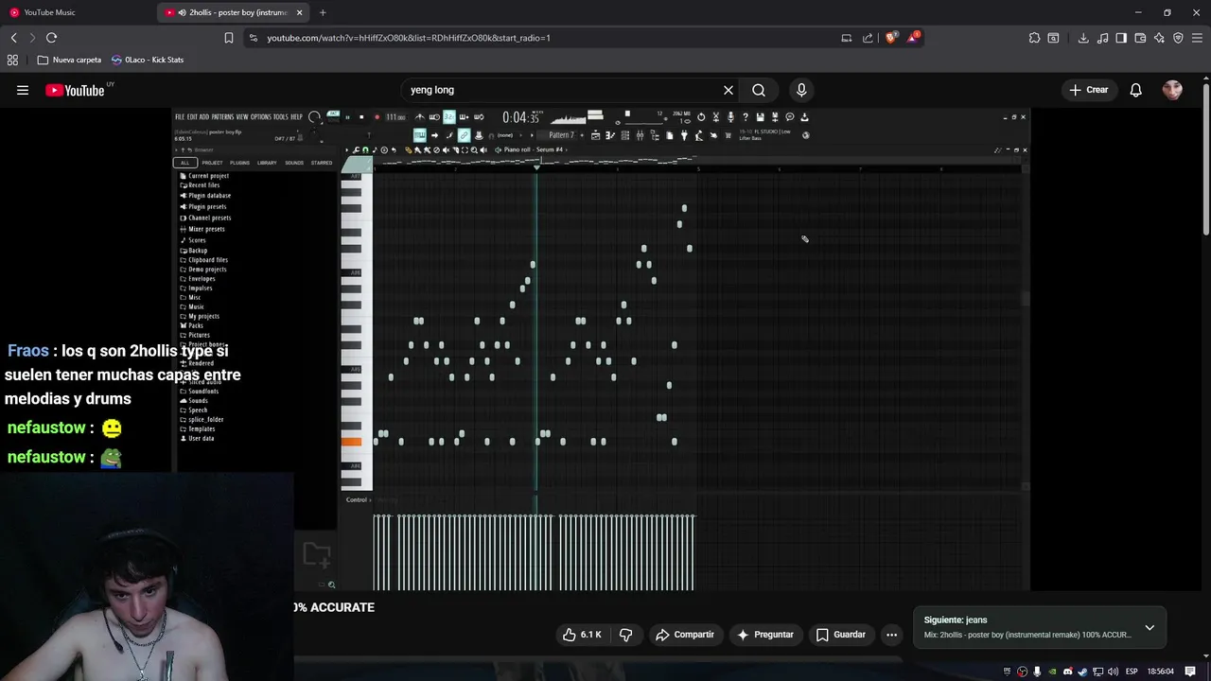Open the piano roll wrench tools menu
Viewport: 1211px width, 681px height.
pos(356,149)
